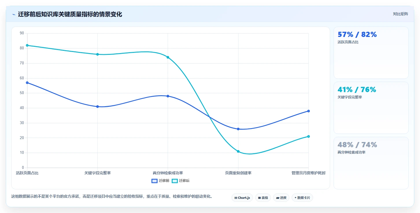Select the 表格 tag
420x213 pixels.
263,198
